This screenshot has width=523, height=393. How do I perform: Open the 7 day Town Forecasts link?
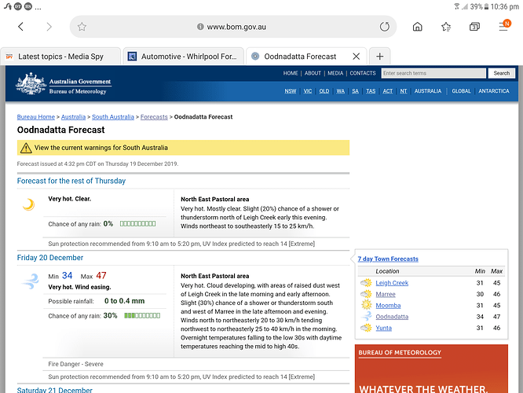388,259
